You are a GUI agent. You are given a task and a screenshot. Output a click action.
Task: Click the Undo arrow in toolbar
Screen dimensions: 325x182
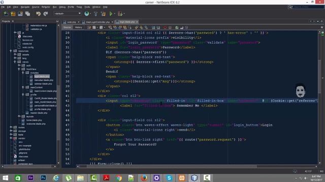pyautogui.click(x=39, y=14)
